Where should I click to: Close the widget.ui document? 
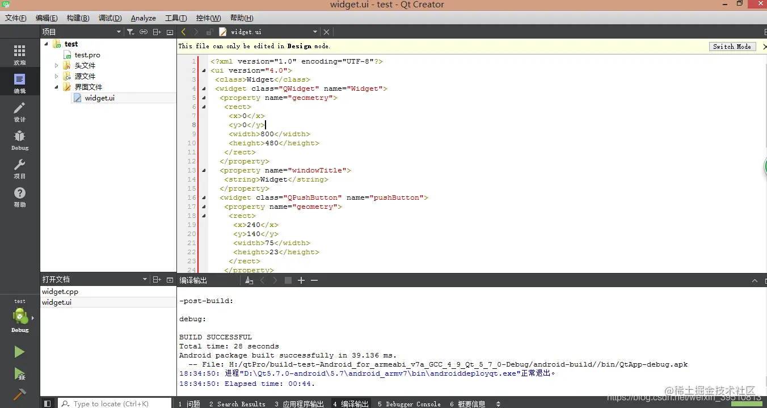tap(326, 32)
